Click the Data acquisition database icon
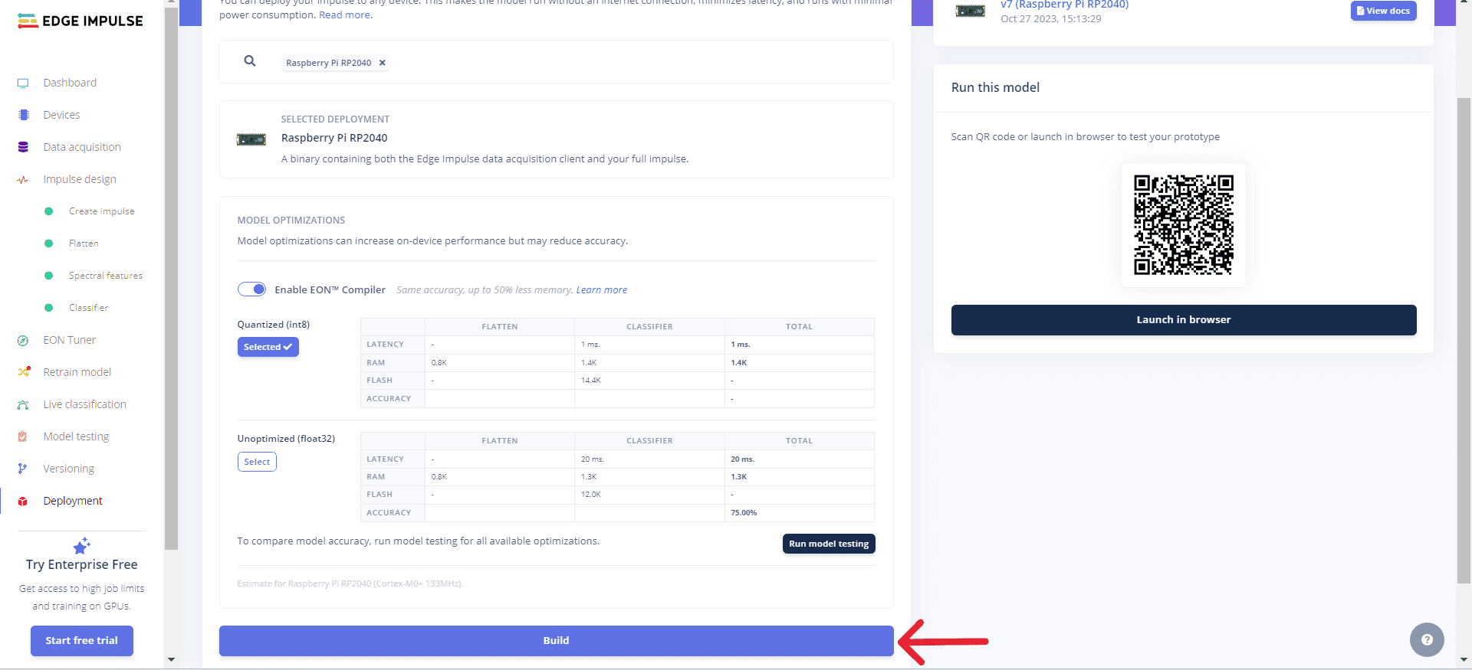This screenshot has height=670, width=1472. (23, 147)
